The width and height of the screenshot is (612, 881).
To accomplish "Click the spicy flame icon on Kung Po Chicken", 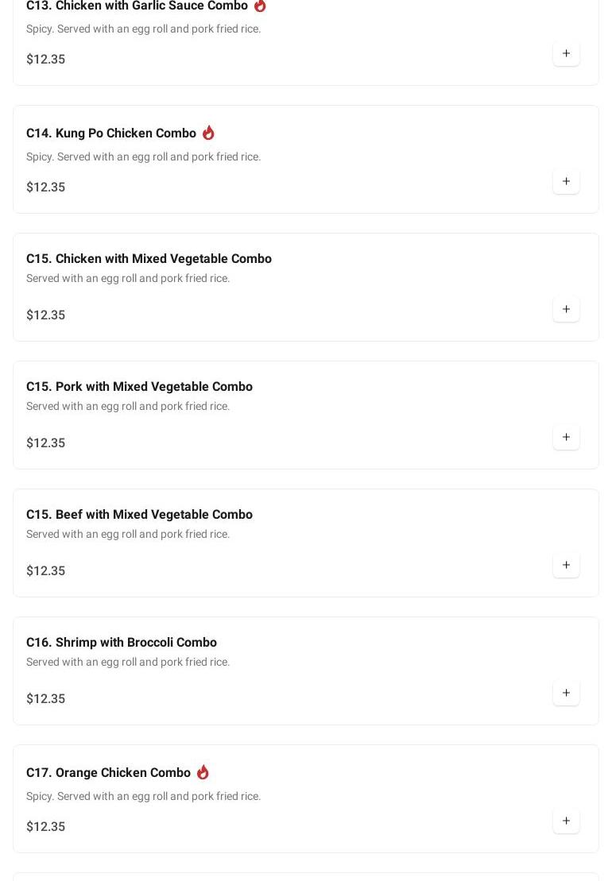I will tap(208, 133).
